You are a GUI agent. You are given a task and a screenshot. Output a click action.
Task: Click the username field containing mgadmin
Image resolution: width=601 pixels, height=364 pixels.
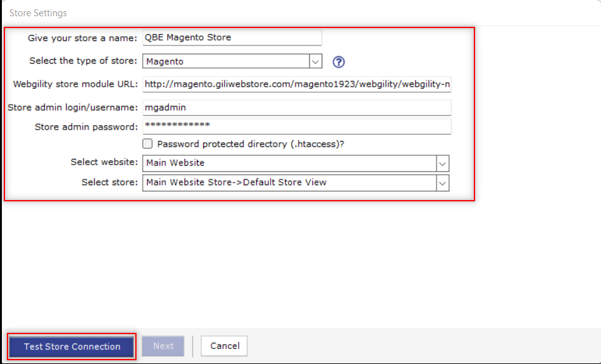click(x=297, y=108)
